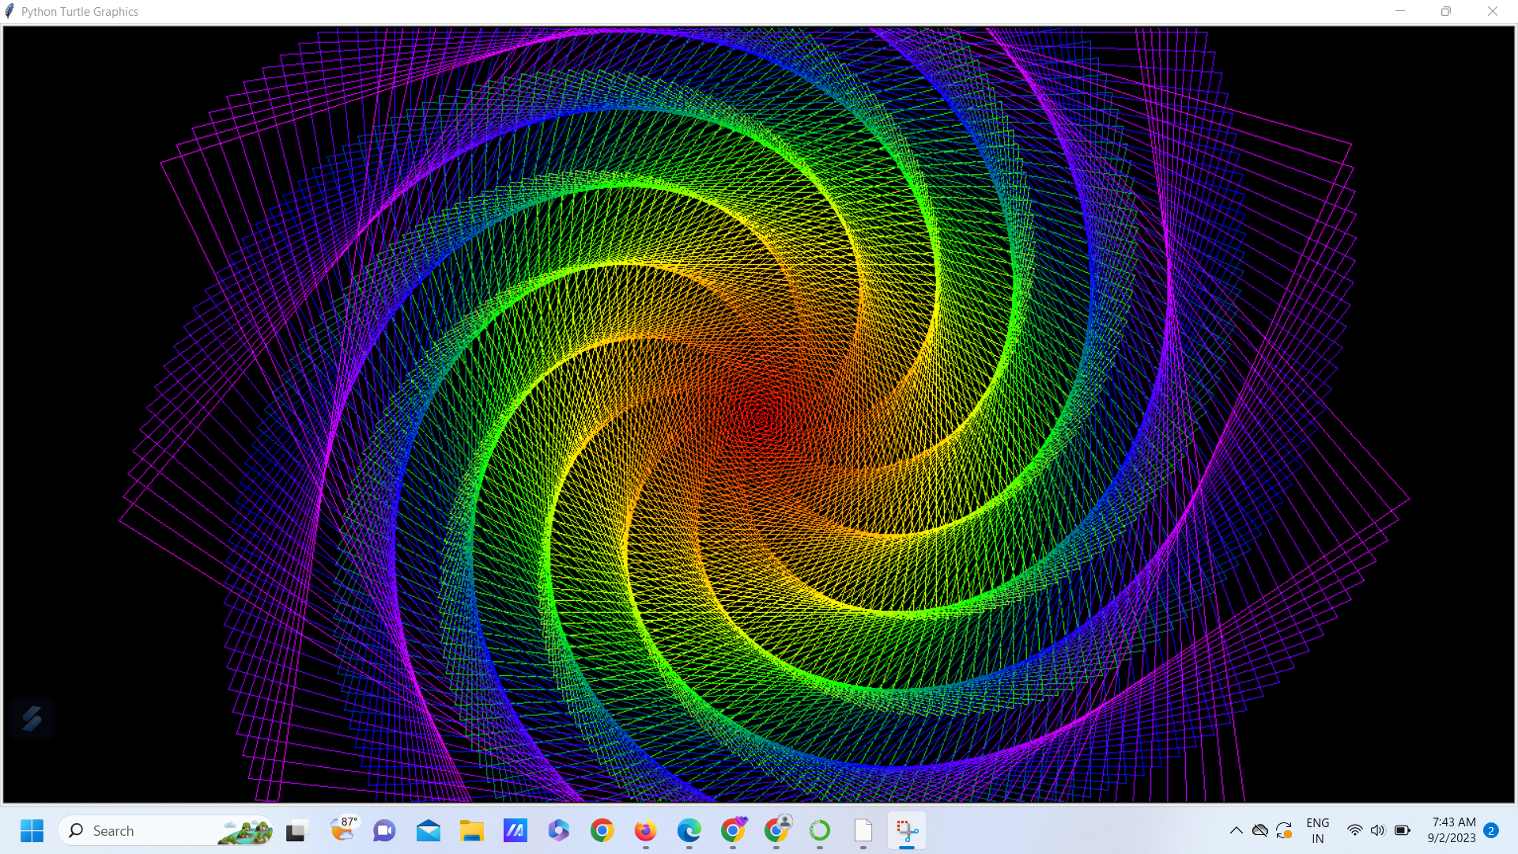The width and height of the screenshot is (1518, 854).
Task: Launch the Chat app from taskbar
Action: tap(385, 830)
